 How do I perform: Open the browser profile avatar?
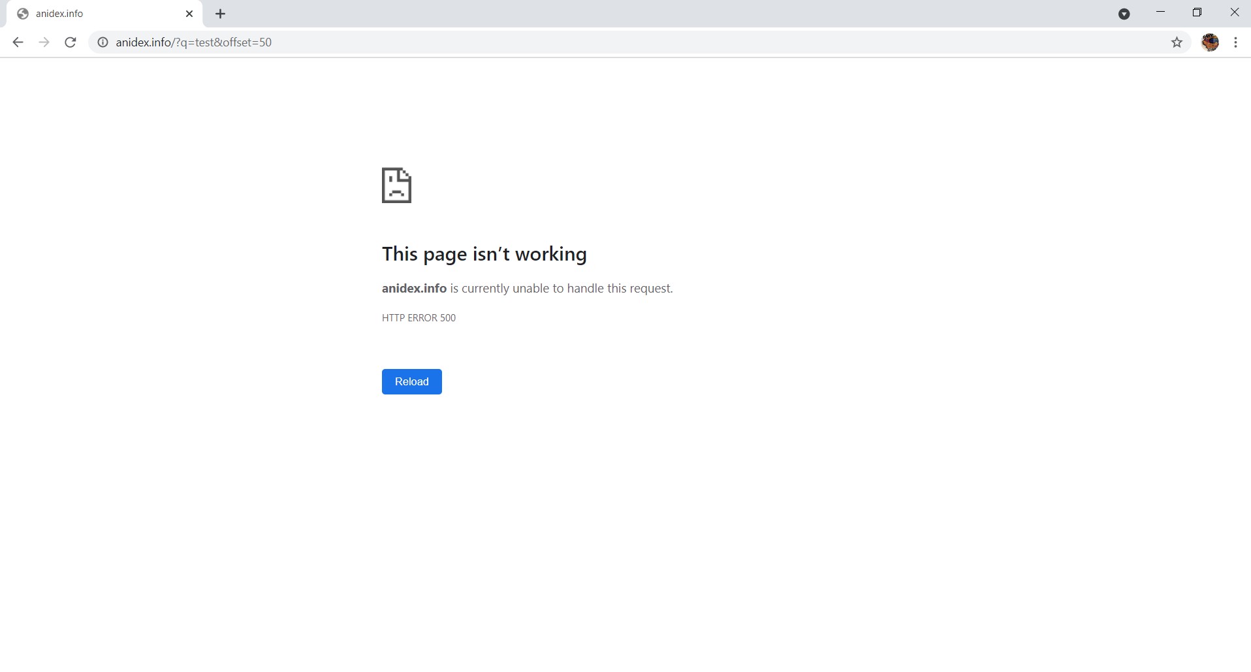pos(1211,42)
